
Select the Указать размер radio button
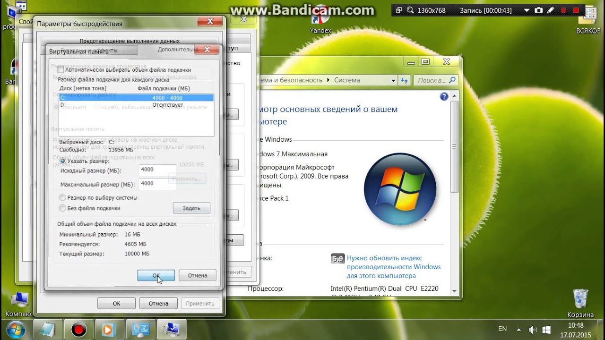click(x=62, y=161)
